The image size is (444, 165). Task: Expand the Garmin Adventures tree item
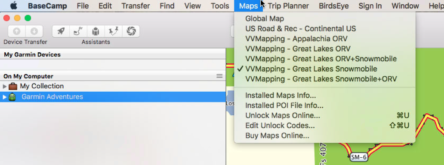coord(5,97)
